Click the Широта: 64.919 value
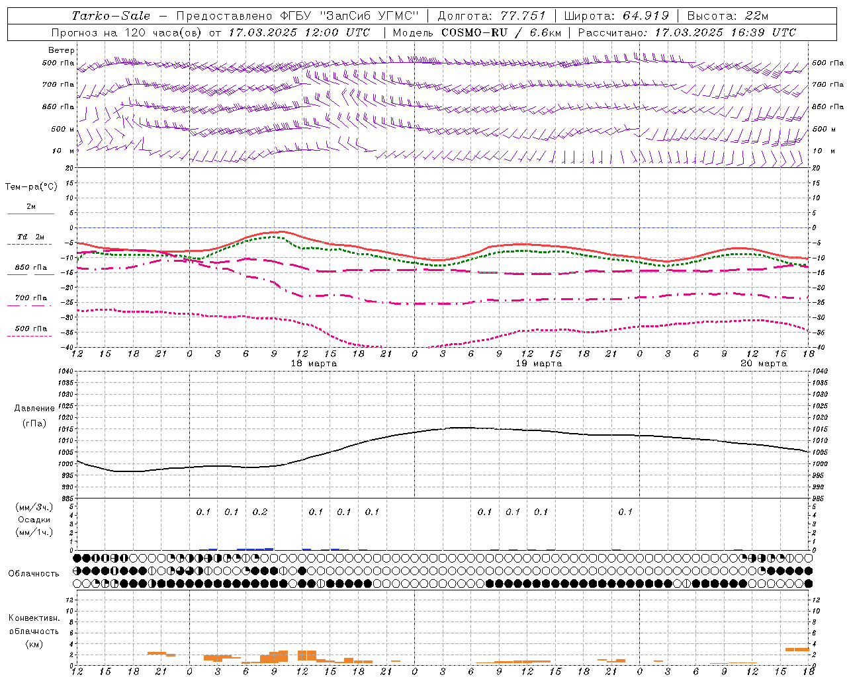This screenshot has height=677, width=847. (617, 16)
